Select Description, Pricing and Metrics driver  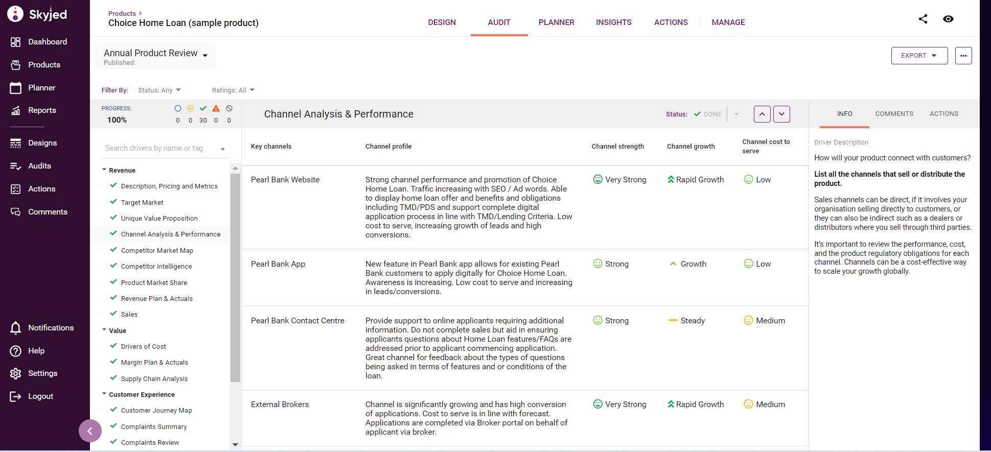tap(169, 186)
